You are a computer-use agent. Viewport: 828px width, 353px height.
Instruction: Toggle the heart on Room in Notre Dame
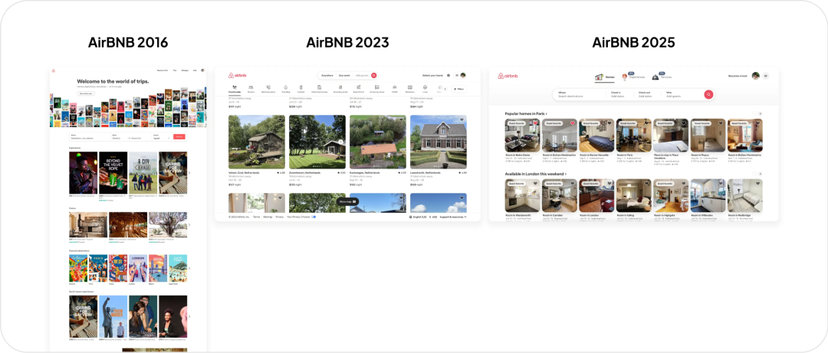pos(534,123)
